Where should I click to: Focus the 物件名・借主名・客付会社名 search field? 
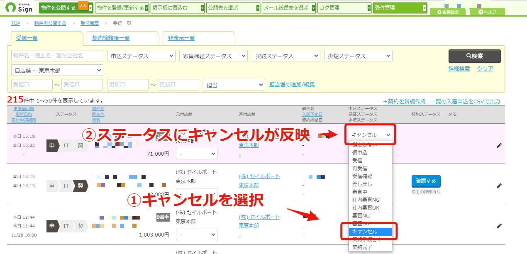(57, 56)
